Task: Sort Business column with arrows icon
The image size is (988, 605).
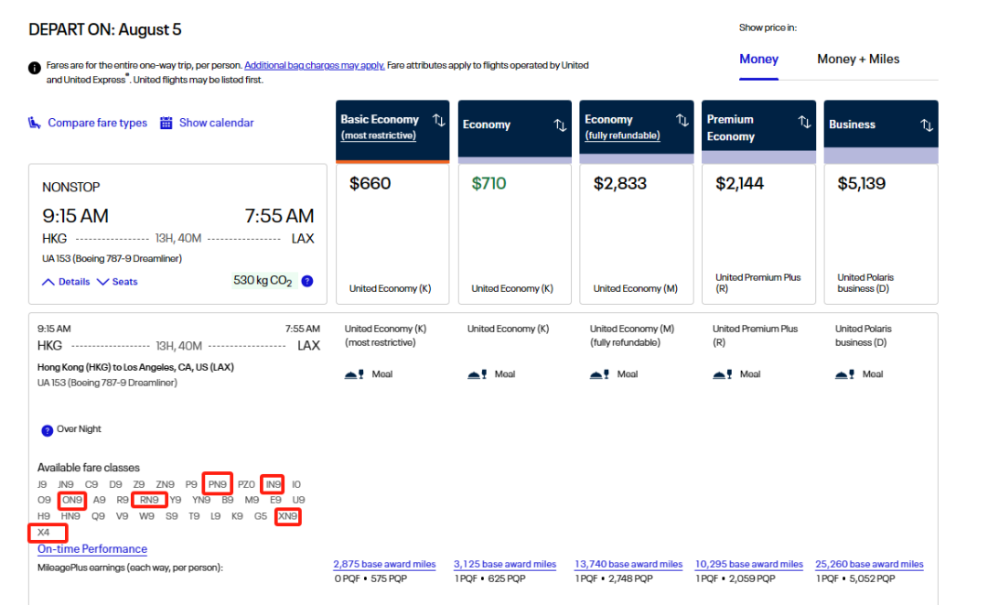Action: pyautogui.click(x=927, y=125)
